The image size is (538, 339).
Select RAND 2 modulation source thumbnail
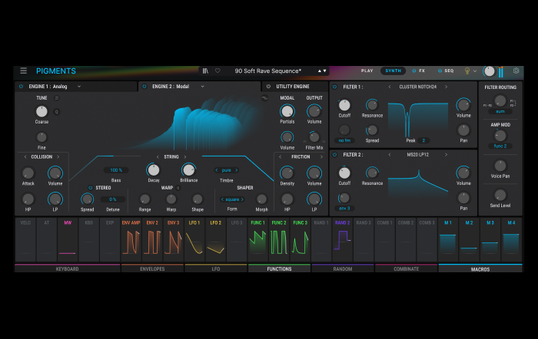342,240
